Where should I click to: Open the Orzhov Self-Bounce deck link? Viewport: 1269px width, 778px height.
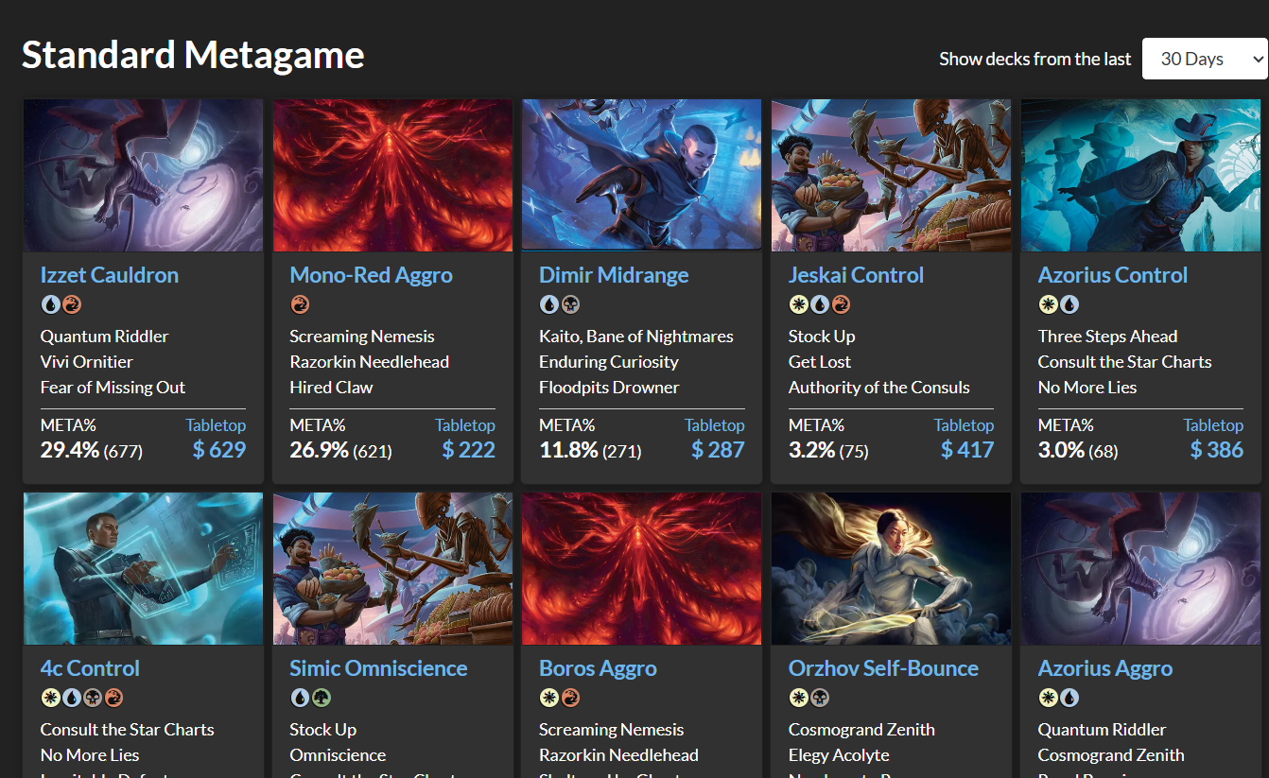[883, 668]
